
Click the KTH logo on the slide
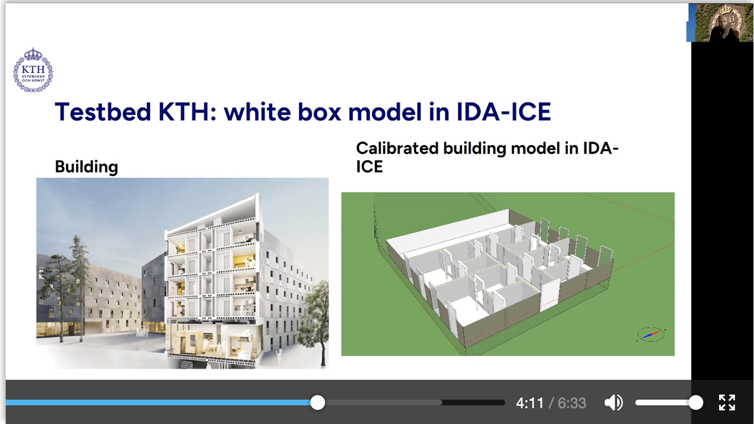[33, 70]
